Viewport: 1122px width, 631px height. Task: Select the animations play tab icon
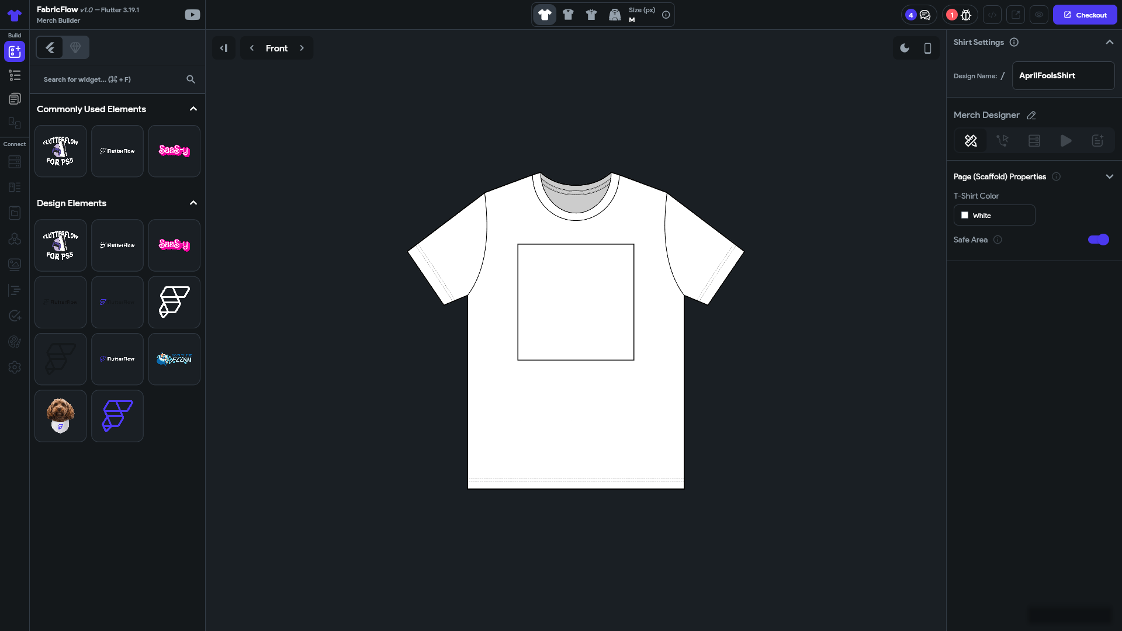[x=1066, y=141]
